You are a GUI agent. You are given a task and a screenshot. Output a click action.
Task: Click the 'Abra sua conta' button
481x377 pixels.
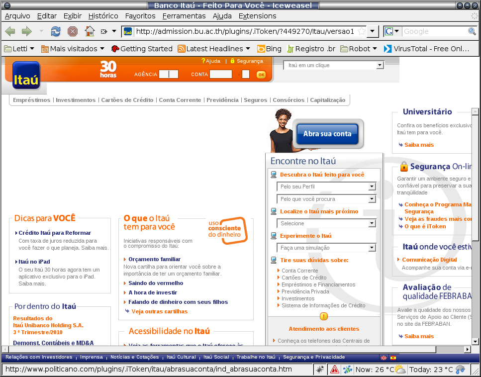pyautogui.click(x=327, y=134)
